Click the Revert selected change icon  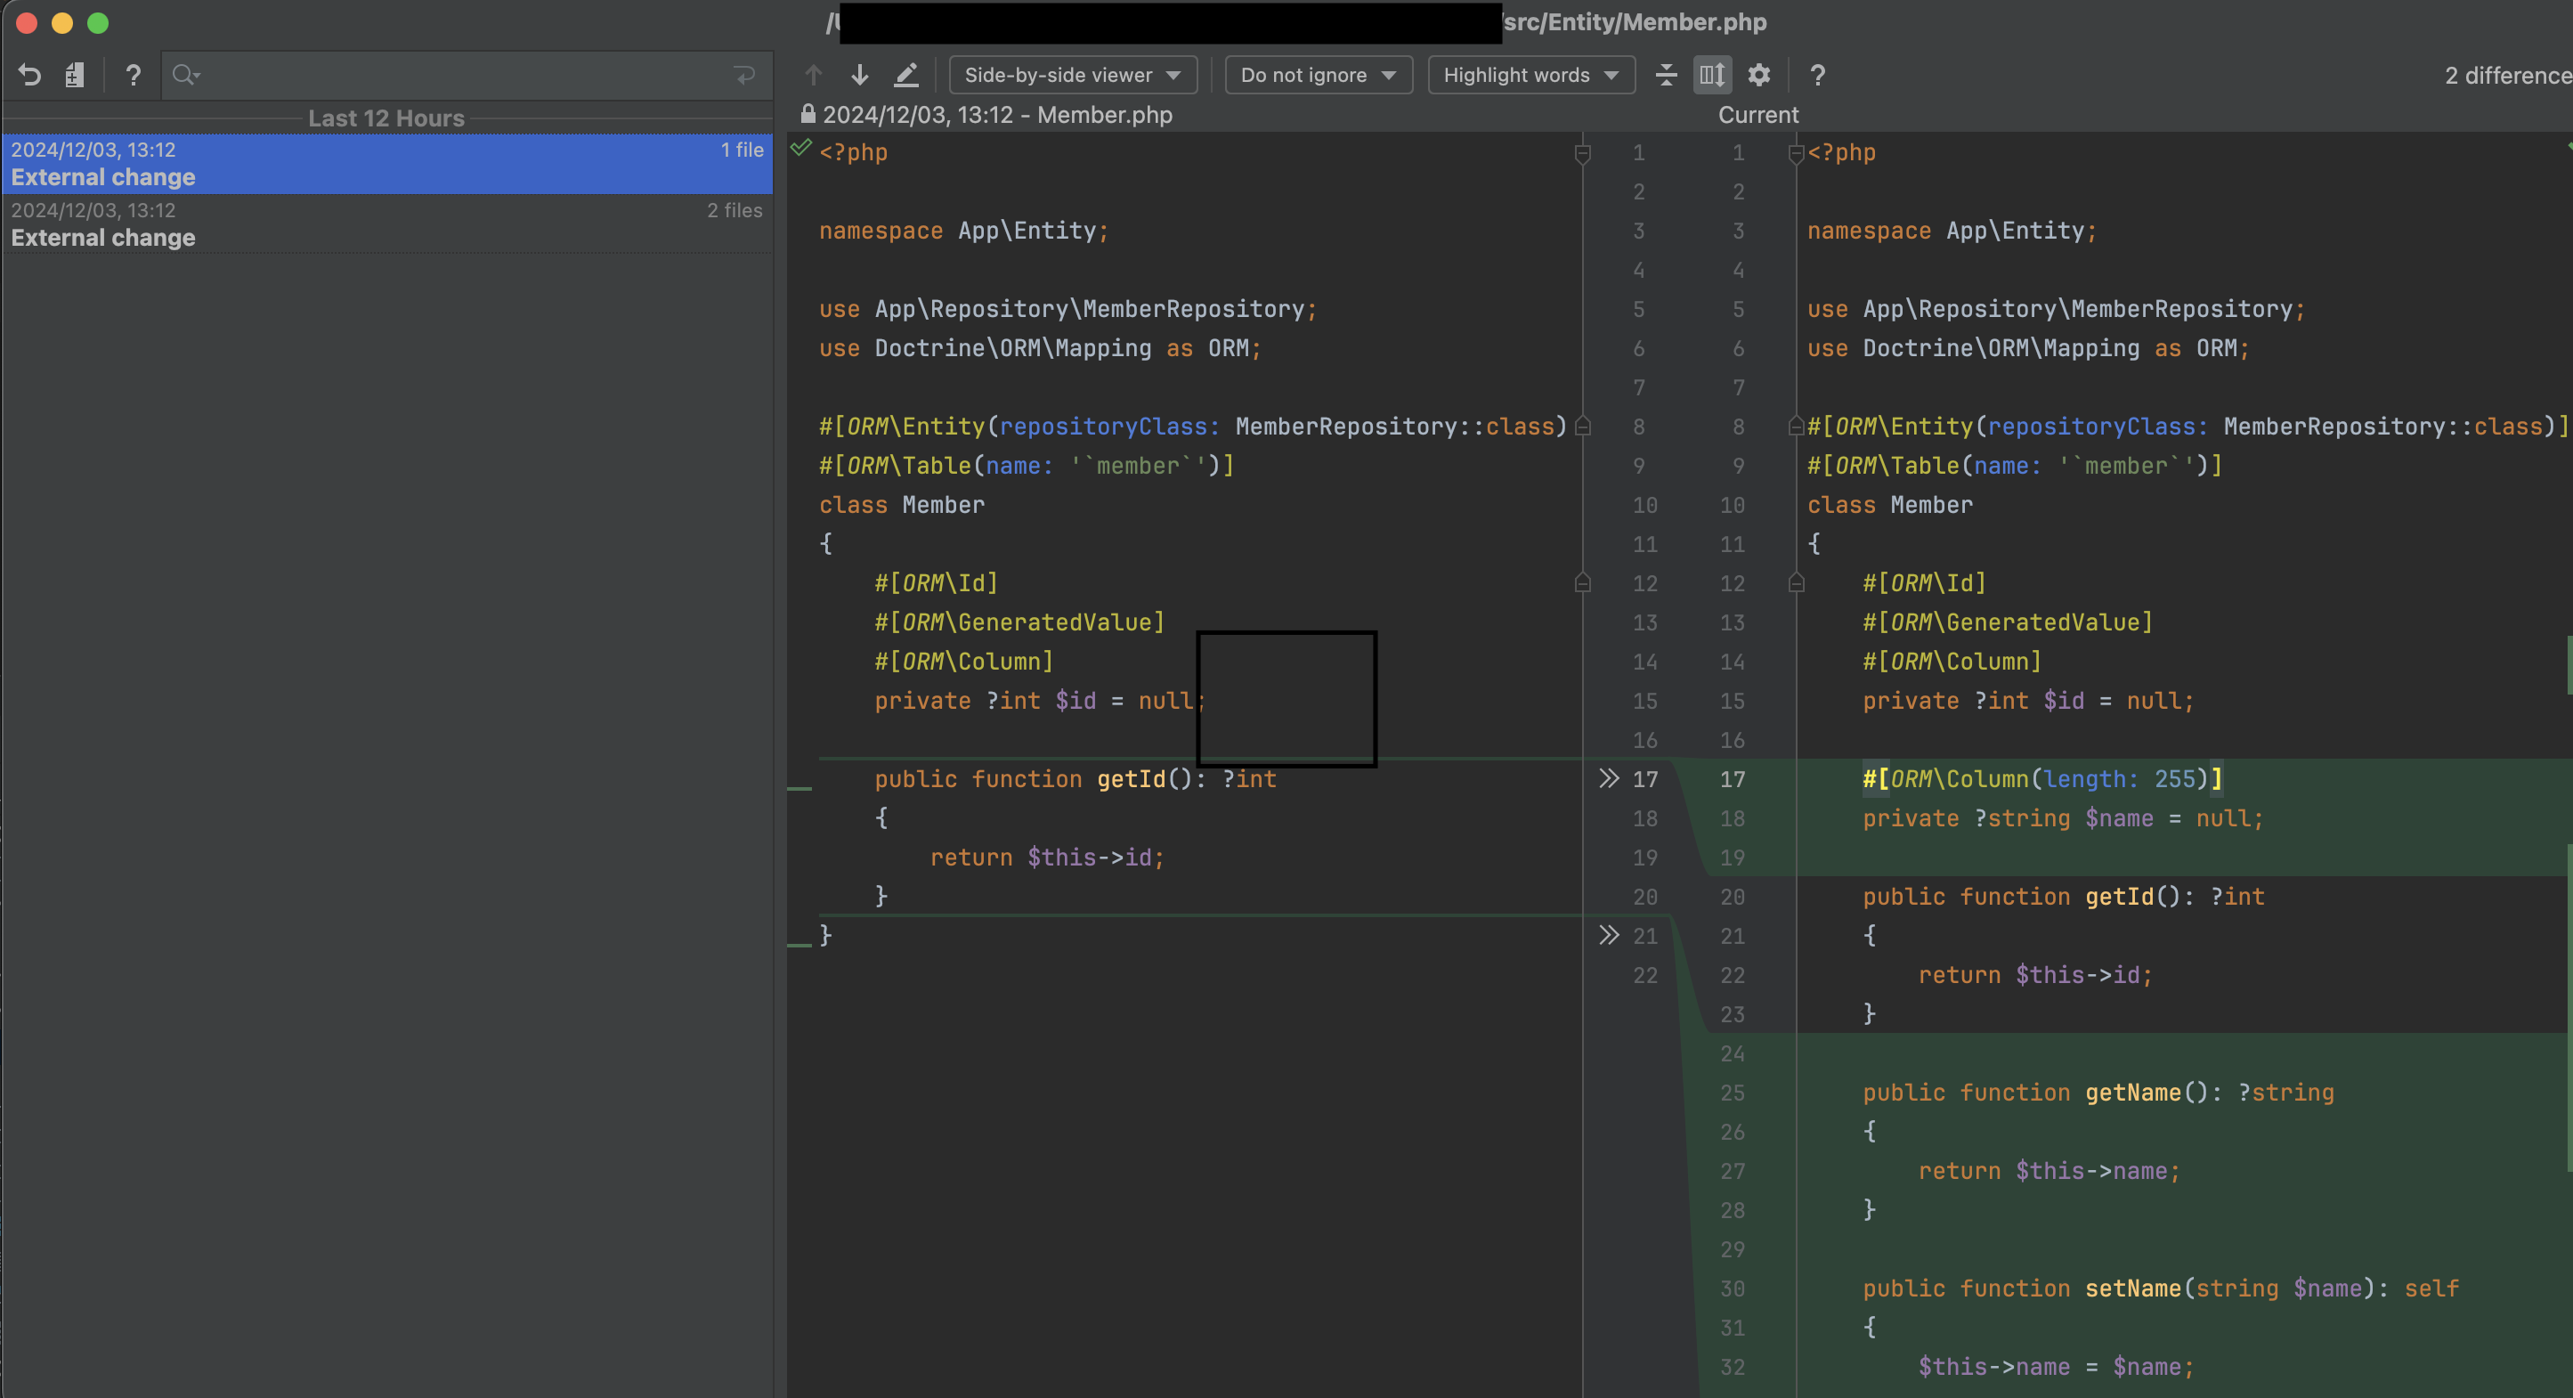tap(30, 75)
